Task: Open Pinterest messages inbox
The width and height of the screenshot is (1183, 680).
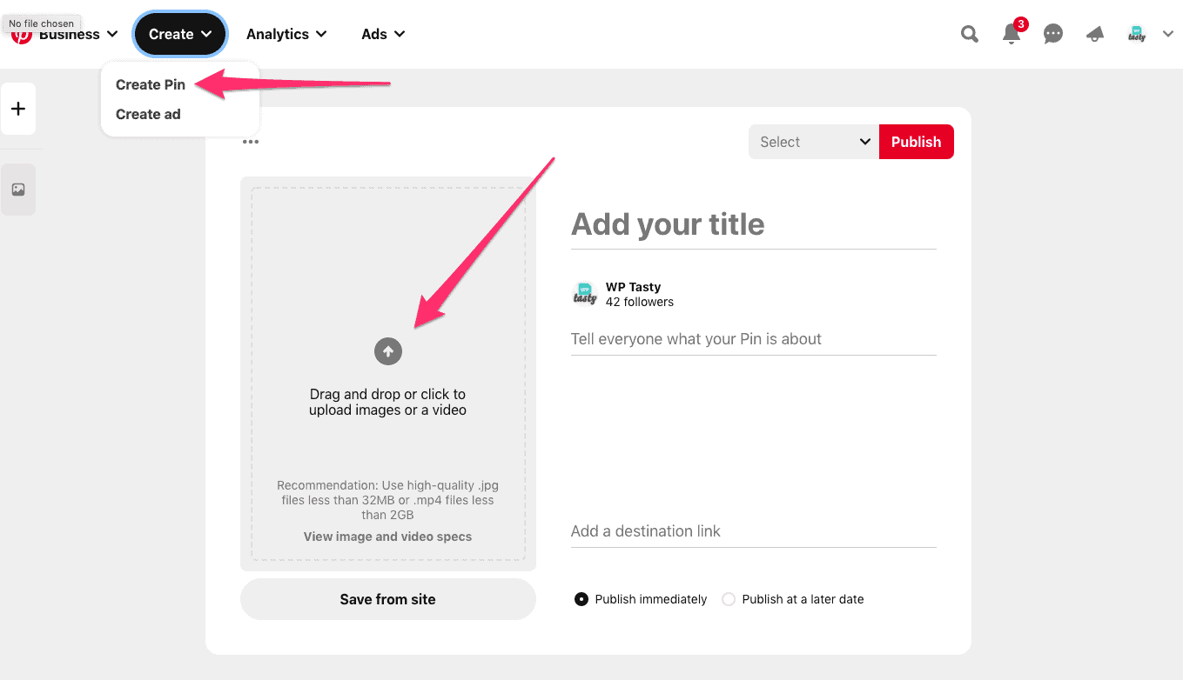Action: 1052,34
